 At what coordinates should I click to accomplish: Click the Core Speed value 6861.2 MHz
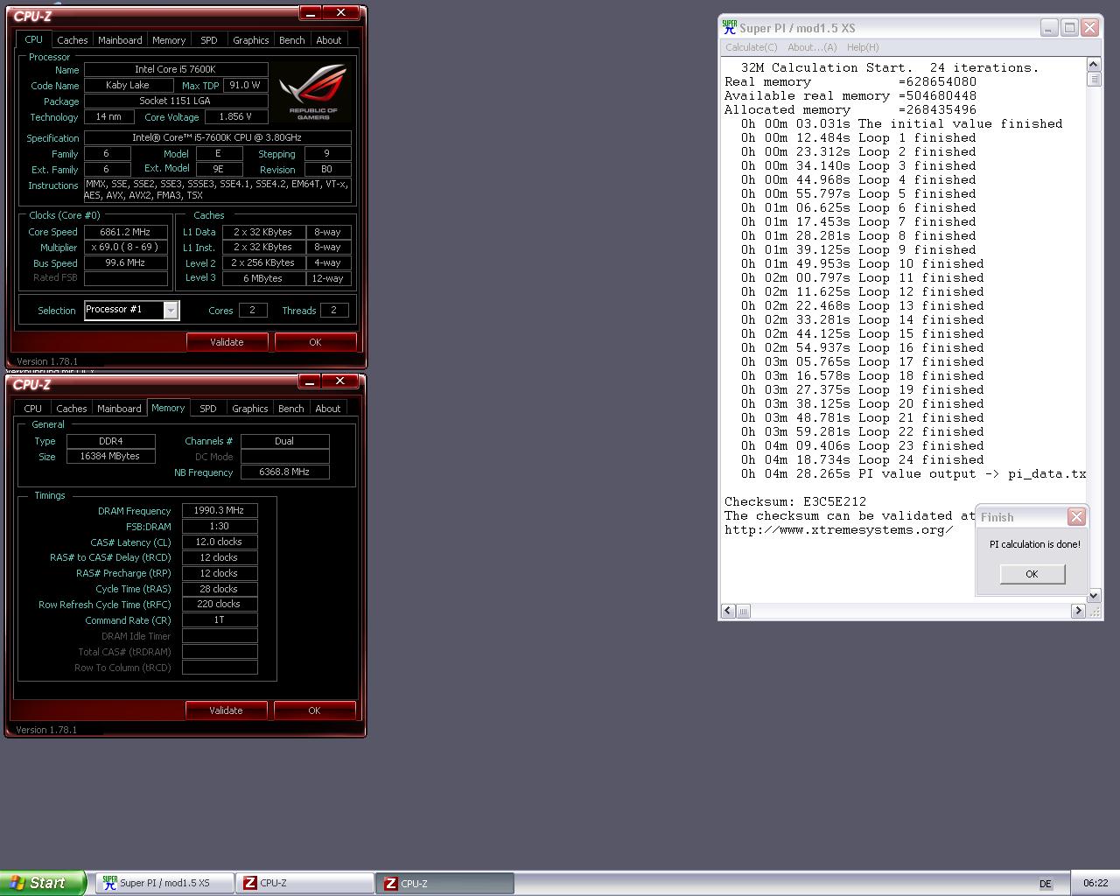(126, 232)
